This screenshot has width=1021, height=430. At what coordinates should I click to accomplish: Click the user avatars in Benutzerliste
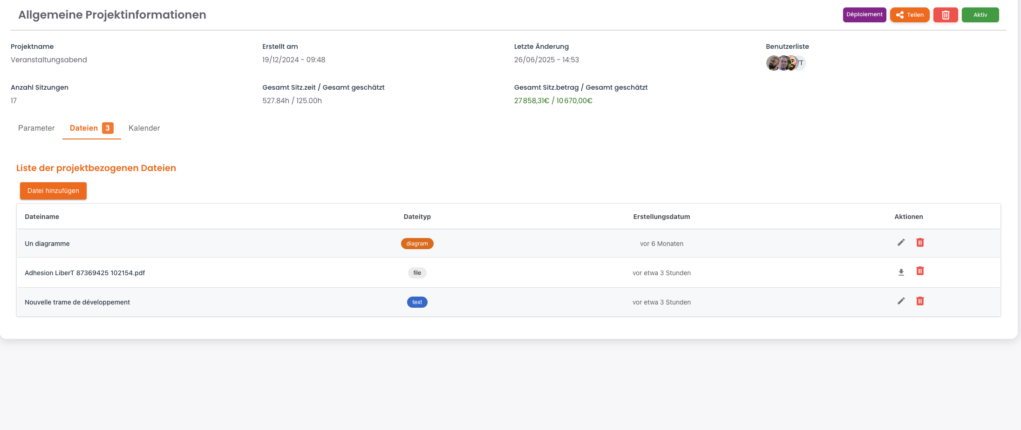785,63
